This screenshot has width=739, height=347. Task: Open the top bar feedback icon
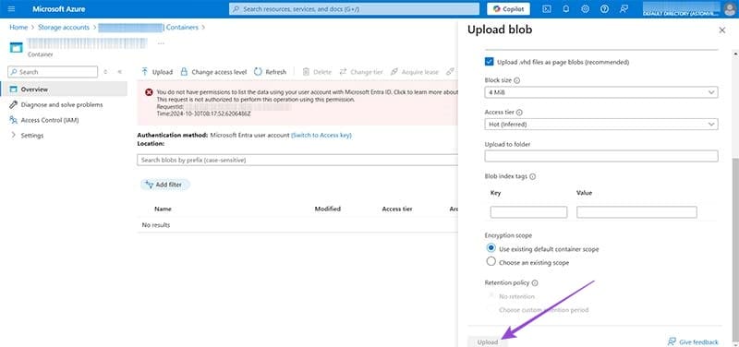(x=624, y=9)
